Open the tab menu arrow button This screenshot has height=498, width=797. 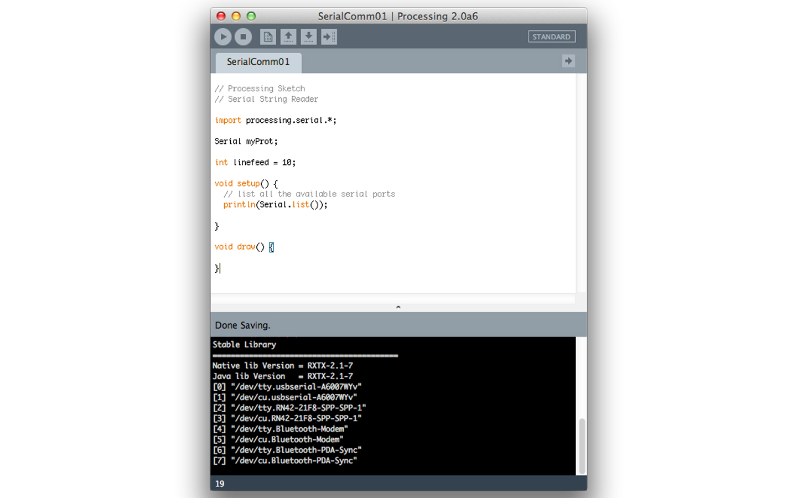568,61
